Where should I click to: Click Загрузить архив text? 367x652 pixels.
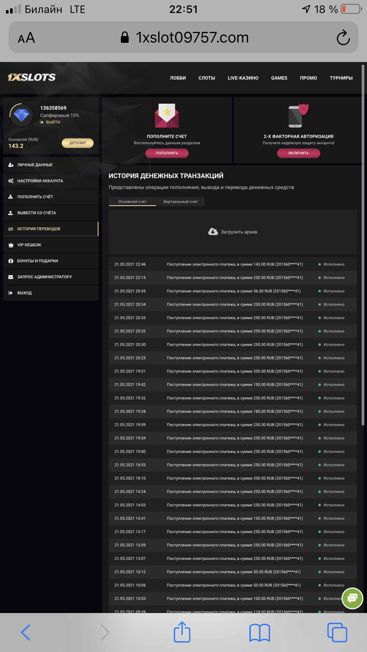[x=239, y=232]
